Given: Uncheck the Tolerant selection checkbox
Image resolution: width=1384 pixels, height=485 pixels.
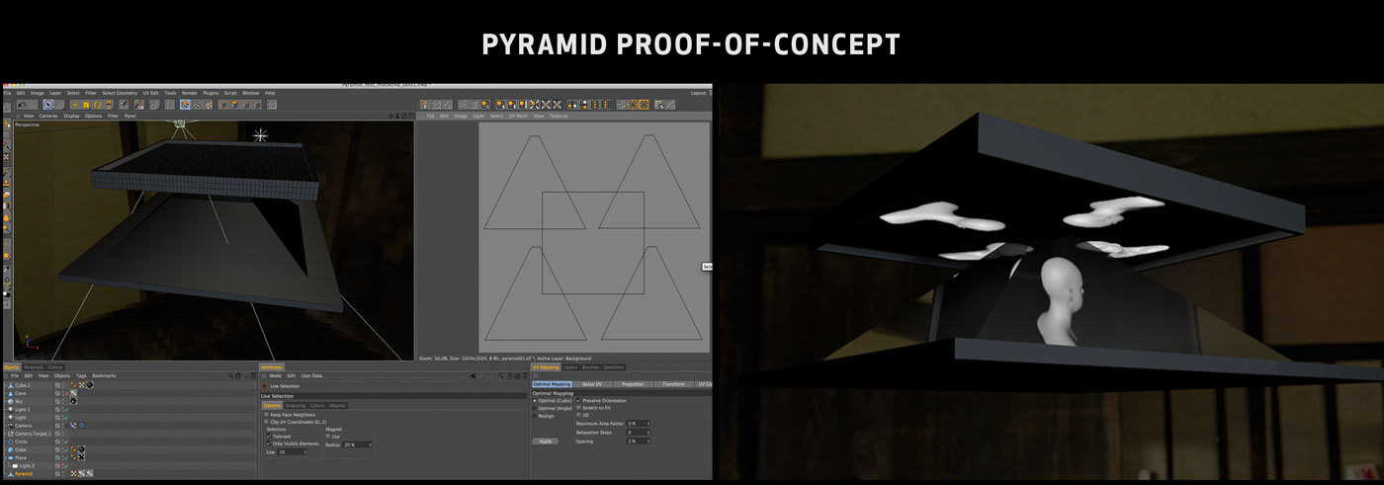Looking at the screenshot, I should click(268, 437).
